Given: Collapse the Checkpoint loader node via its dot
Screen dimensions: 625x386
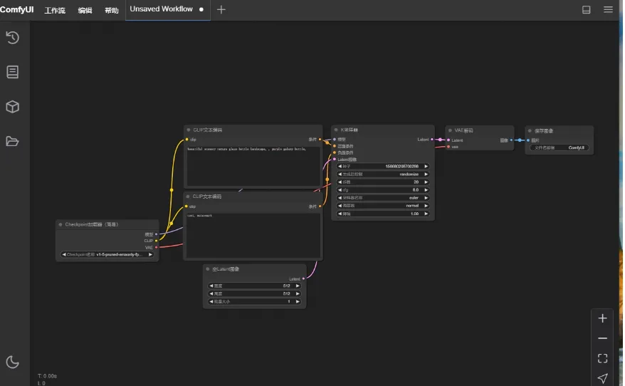Looking at the screenshot, I should 61,224.
